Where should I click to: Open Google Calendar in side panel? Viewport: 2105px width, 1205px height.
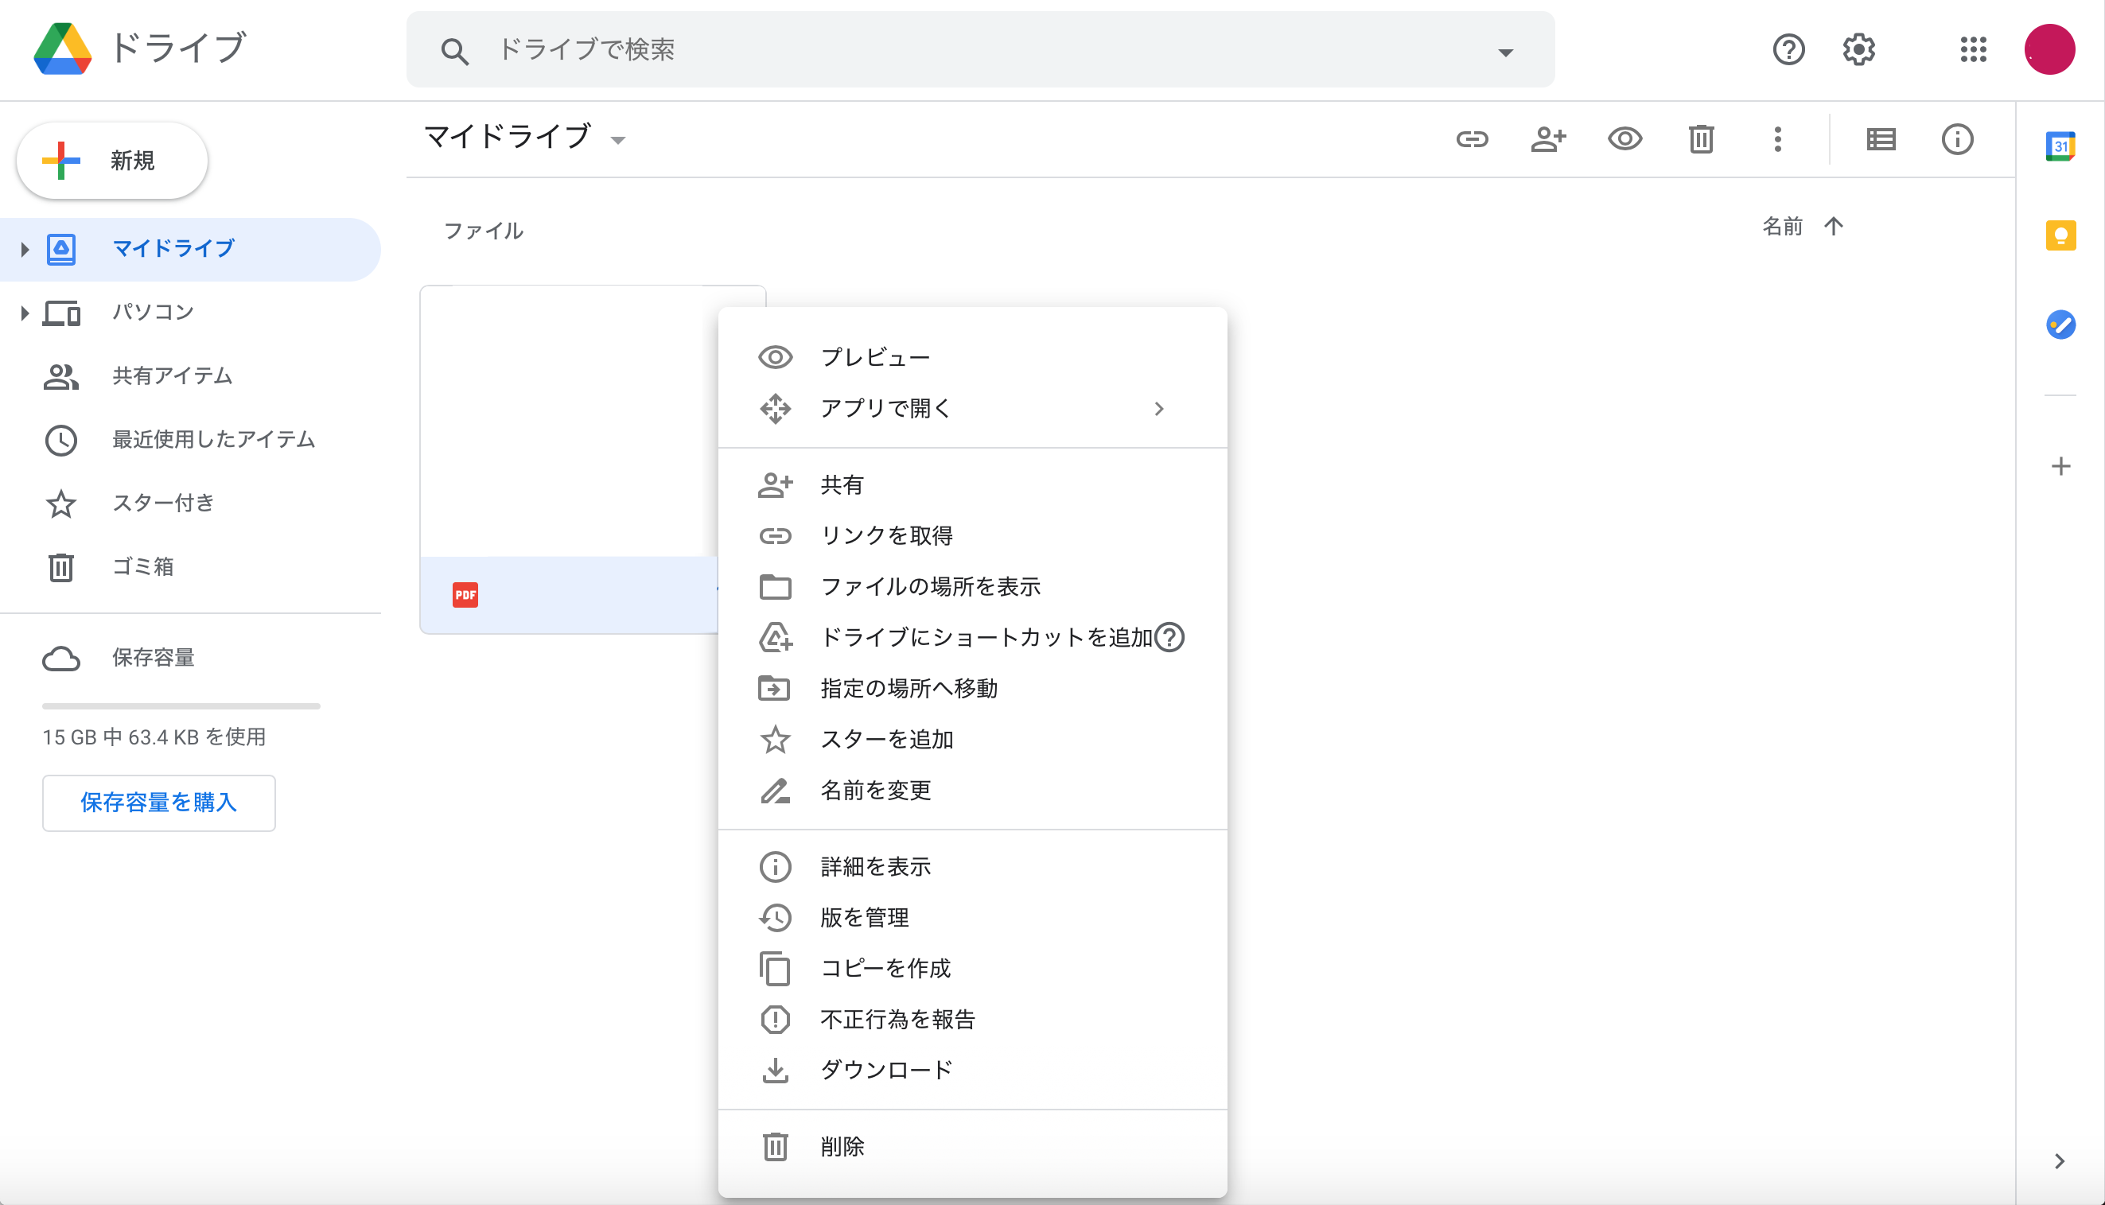click(x=2060, y=146)
